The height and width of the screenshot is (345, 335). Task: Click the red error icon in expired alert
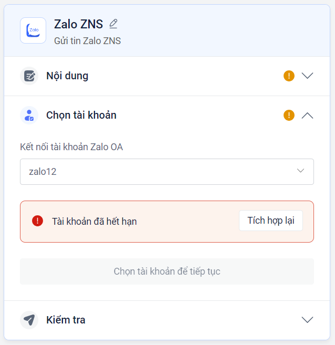pyautogui.click(x=37, y=221)
